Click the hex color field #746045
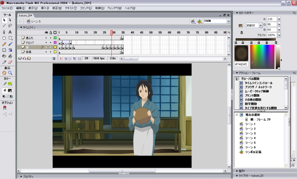Viewport: 297px width, 179px height. tap(241, 64)
